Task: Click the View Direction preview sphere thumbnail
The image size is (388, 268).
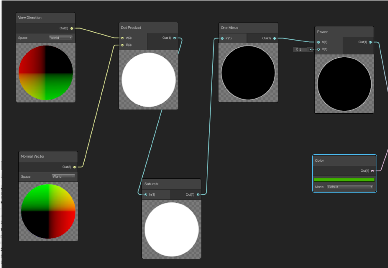Action: pos(46,73)
